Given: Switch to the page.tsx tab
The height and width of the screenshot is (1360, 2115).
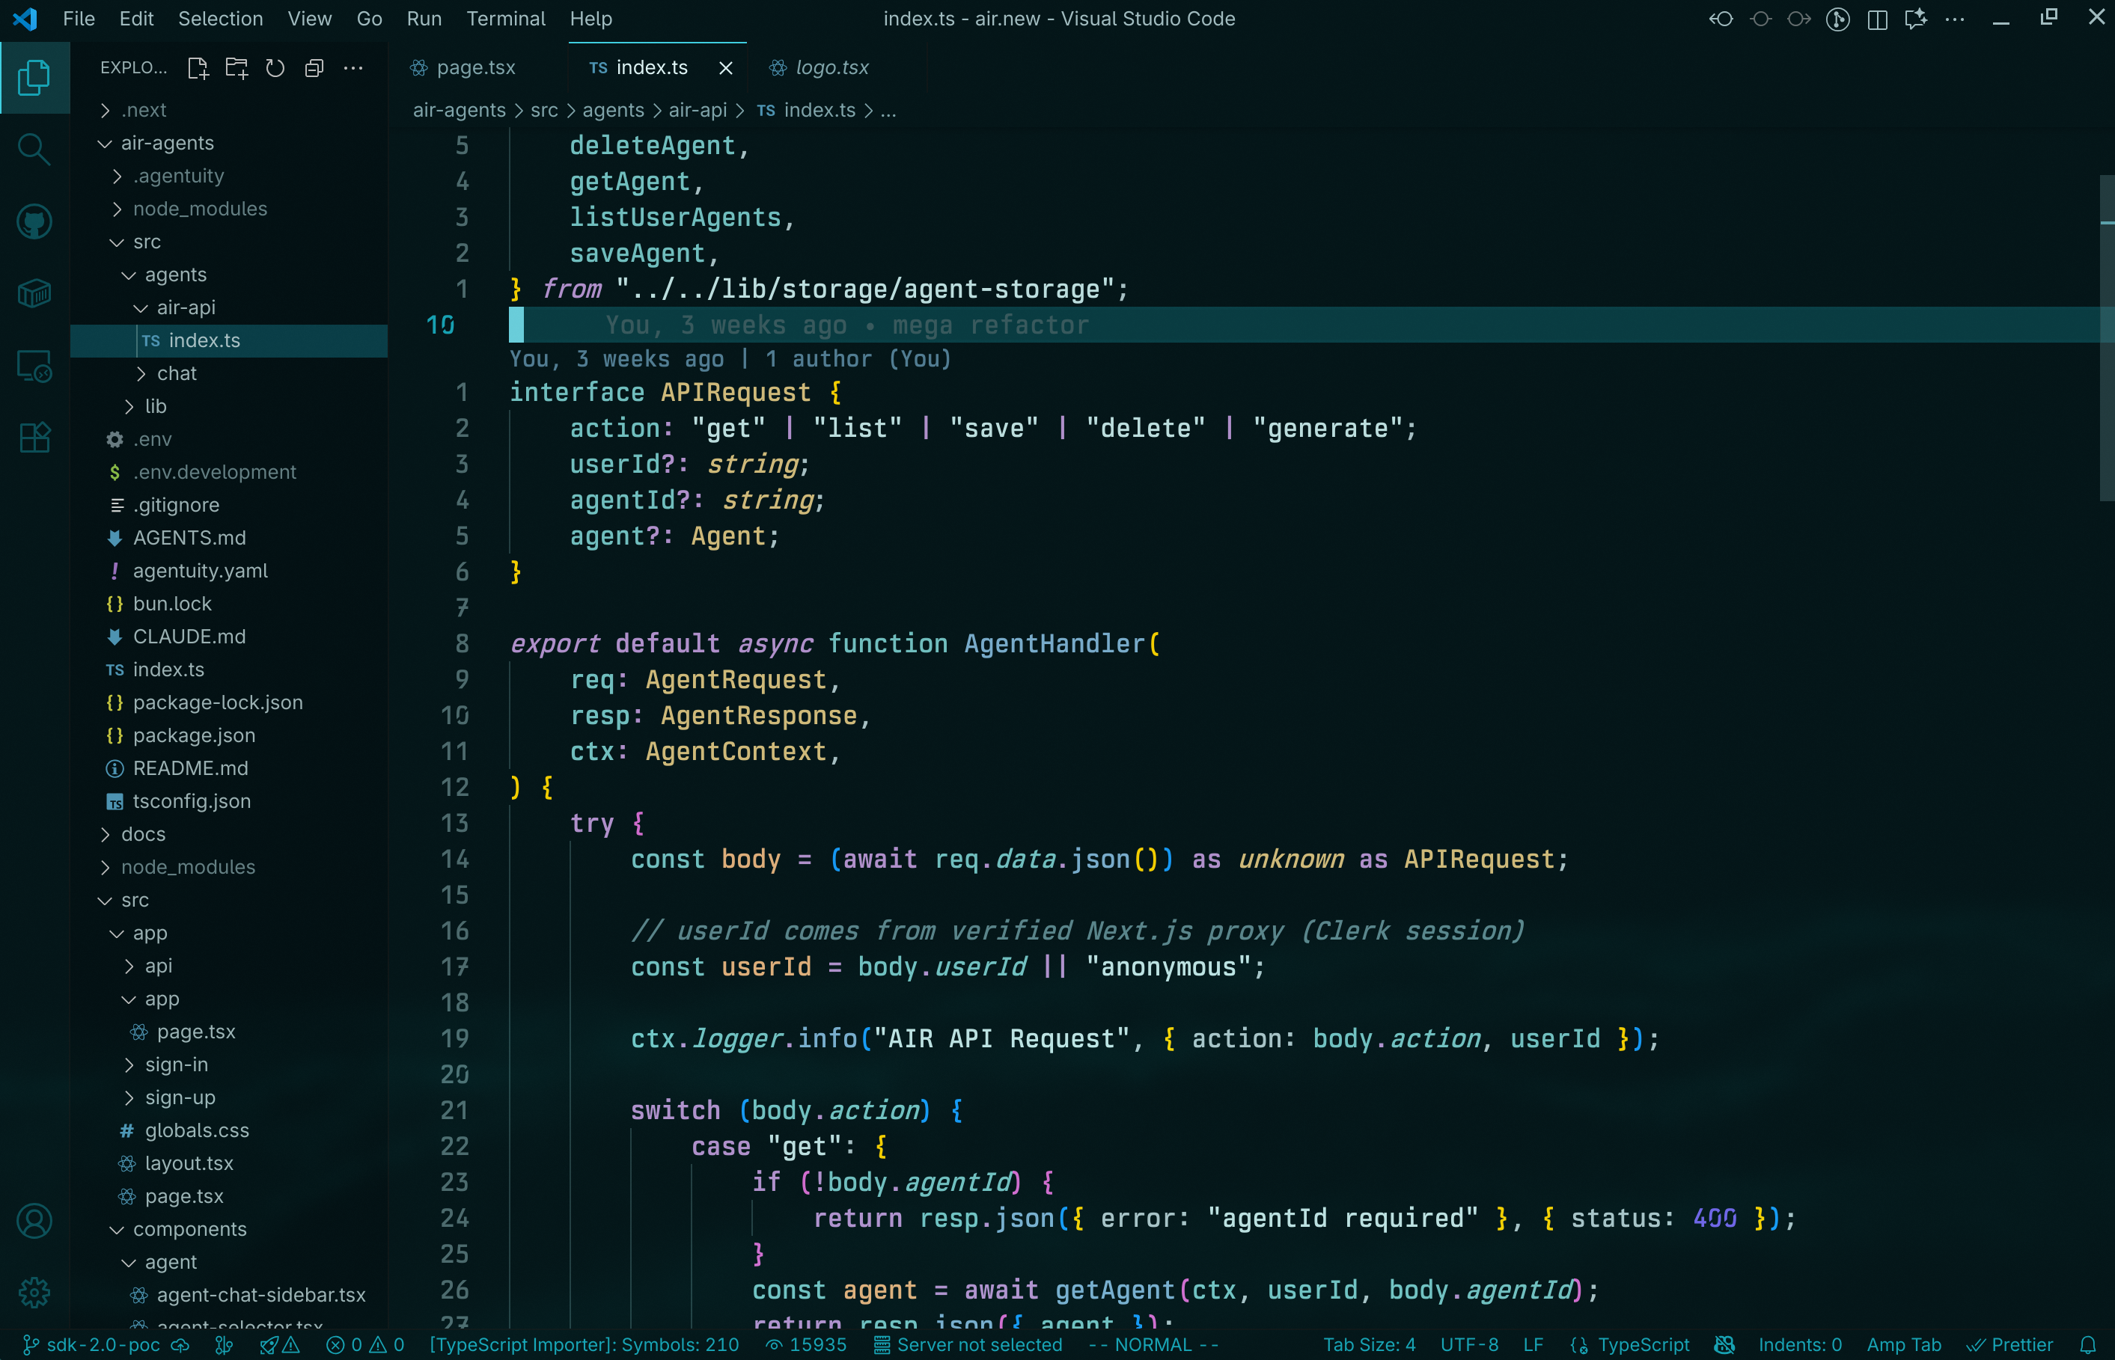Looking at the screenshot, I should (x=475, y=68).
